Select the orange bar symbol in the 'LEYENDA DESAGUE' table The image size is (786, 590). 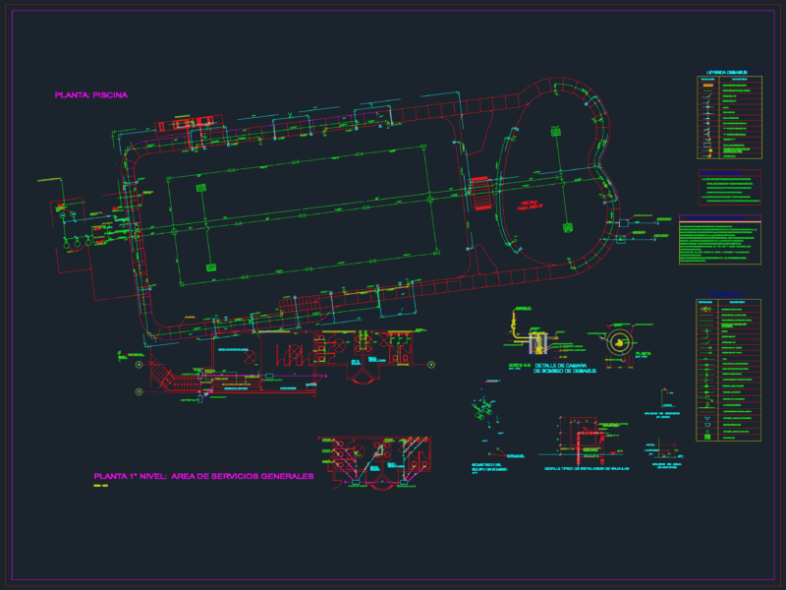tap(707, 86)
